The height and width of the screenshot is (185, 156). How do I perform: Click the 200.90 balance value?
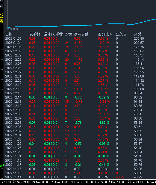coord(139,38)
